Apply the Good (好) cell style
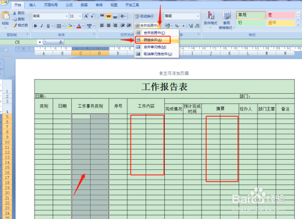302x219 pixels. pyautogui.click(x=251, y=23)
